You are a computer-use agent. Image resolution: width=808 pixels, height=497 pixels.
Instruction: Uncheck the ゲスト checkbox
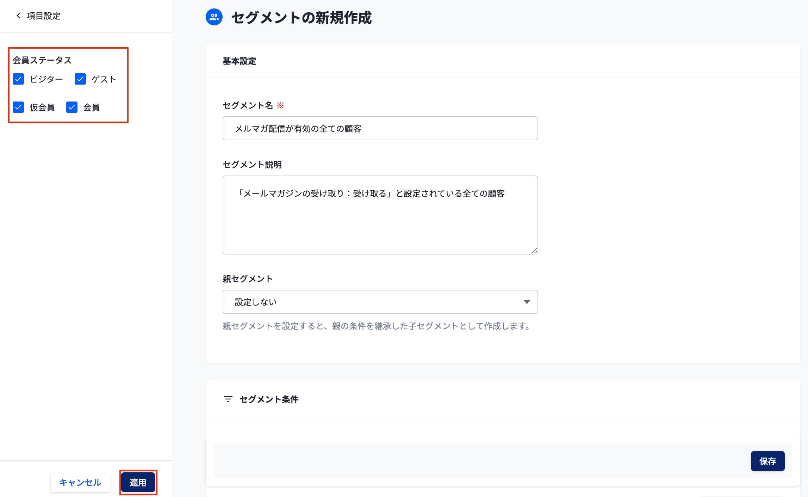coord(80,79)
